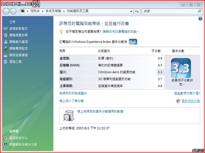Image resolution: width=205 pixels, height=153 pixels.
Task: Click the address bar Refresh button
Action: (x=137, y=11)
